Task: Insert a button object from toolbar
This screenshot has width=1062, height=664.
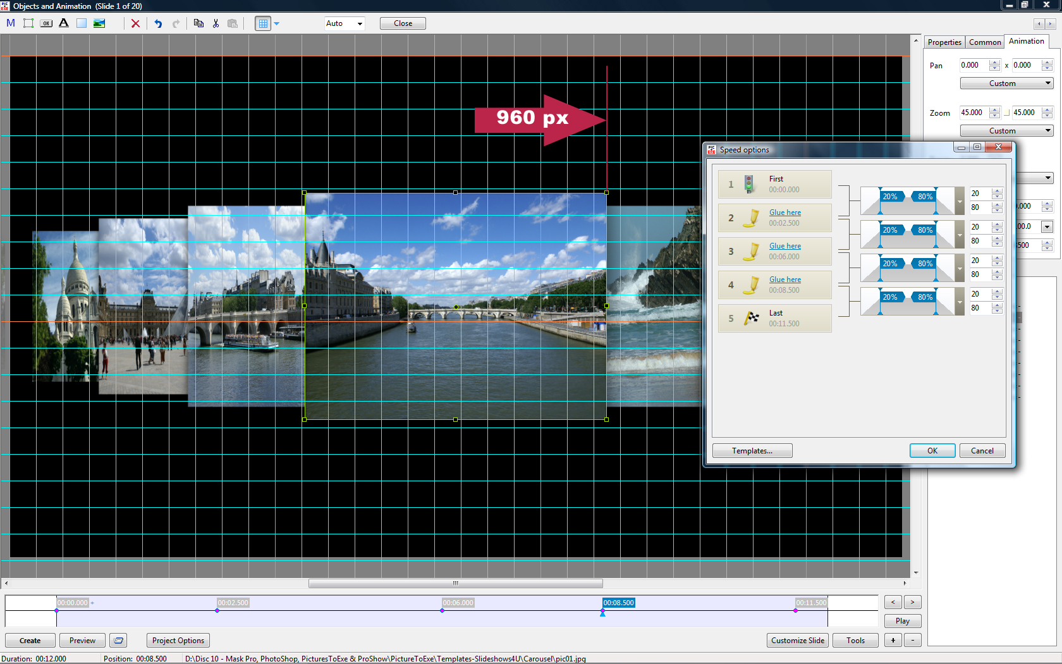Action: 46,23
